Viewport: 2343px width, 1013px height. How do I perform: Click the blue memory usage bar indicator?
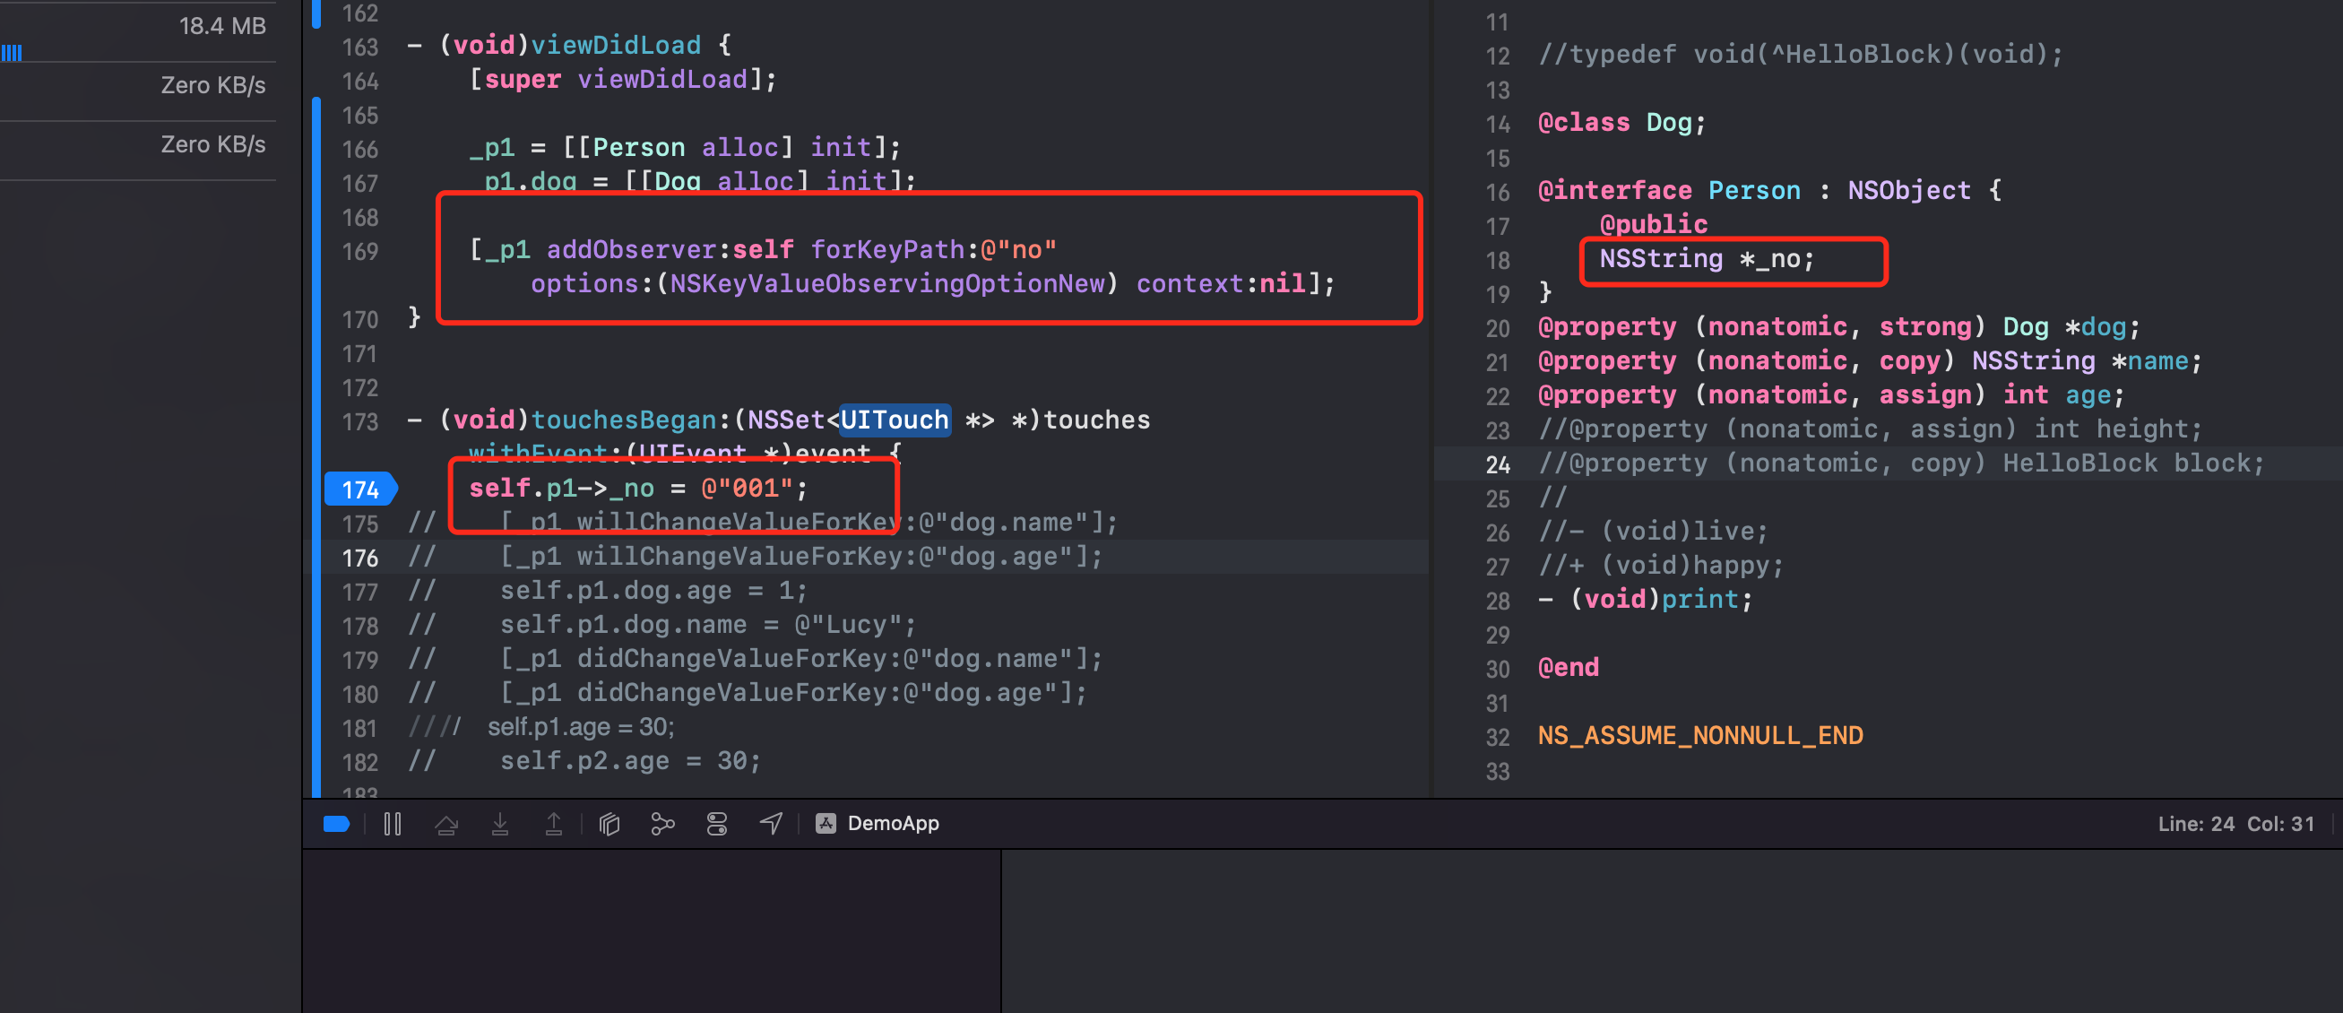tap(11, 53)
